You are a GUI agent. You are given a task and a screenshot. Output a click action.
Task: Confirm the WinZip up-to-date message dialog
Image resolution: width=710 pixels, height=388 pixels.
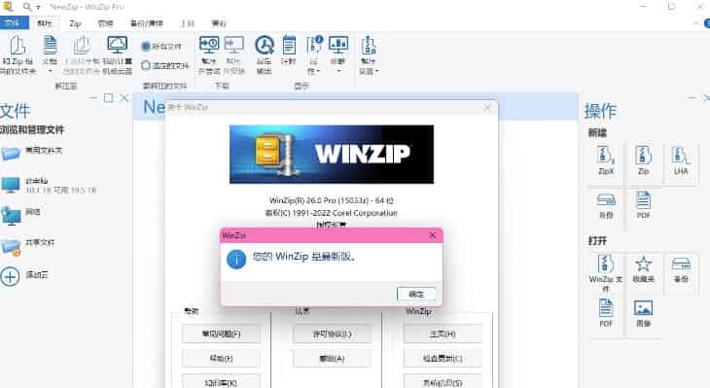coord(416,294)
